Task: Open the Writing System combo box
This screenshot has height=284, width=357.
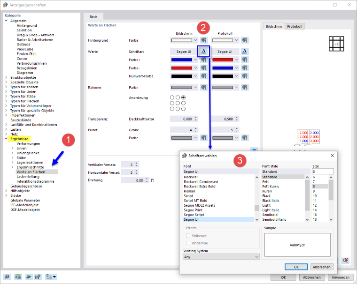Action: (221, 257)
